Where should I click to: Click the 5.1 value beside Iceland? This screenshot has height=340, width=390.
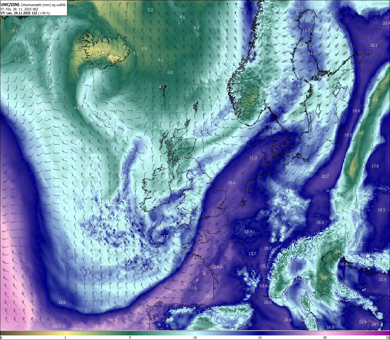(136, 54)
